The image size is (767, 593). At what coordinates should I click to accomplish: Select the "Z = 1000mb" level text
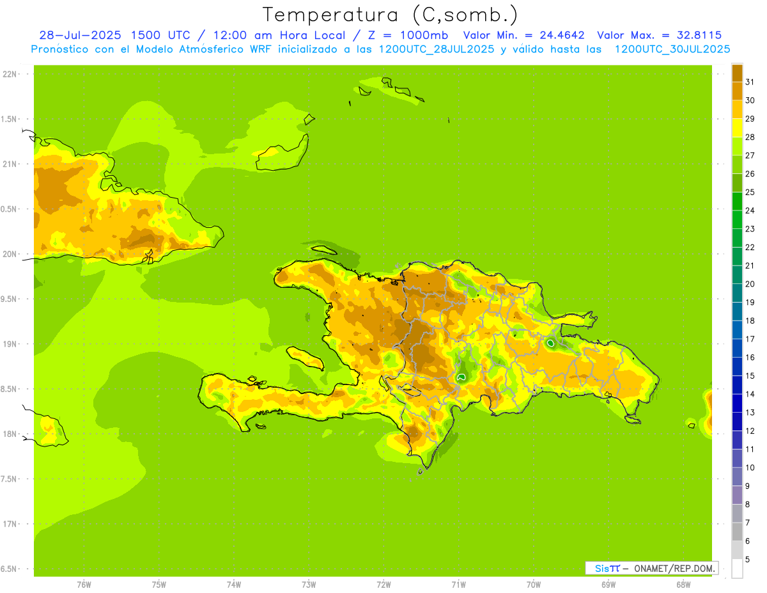pos(406,35)
